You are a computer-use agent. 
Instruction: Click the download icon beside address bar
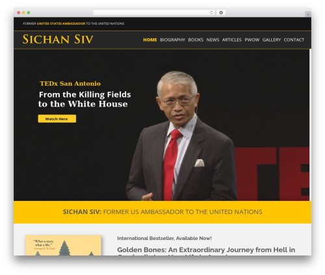tap(221, 13)
